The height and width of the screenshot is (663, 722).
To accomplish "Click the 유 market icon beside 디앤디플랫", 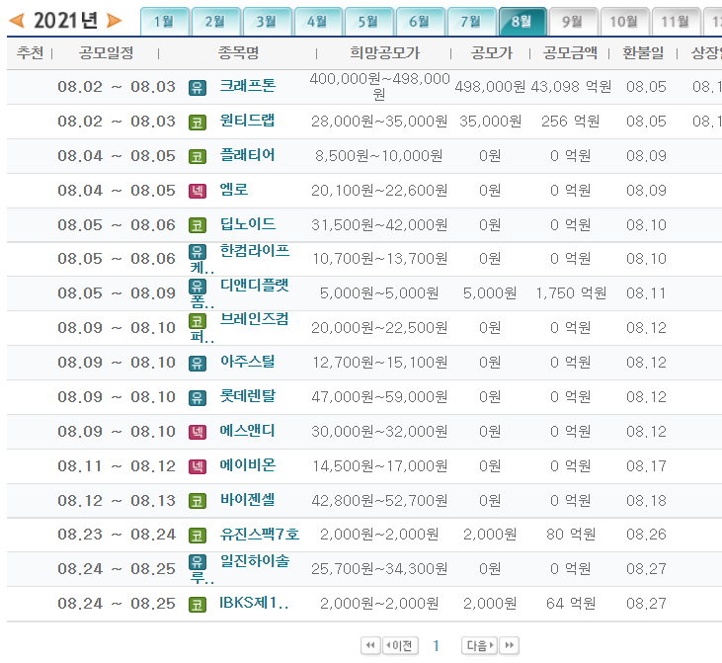I will [x=198, y=287].
